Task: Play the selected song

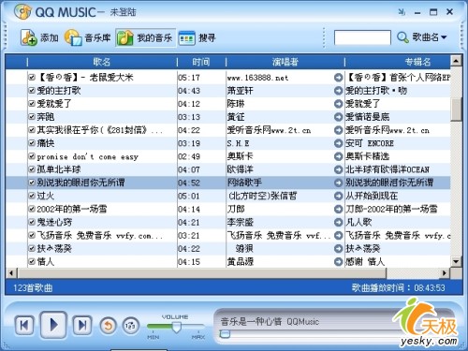Action: [53, 325]
